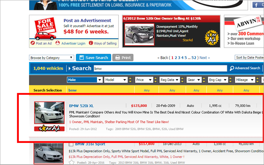Click the sort arrows next to Eng Cap filter
The height and width of the screenshot is (165, 264).
click(x=230, y=80)
